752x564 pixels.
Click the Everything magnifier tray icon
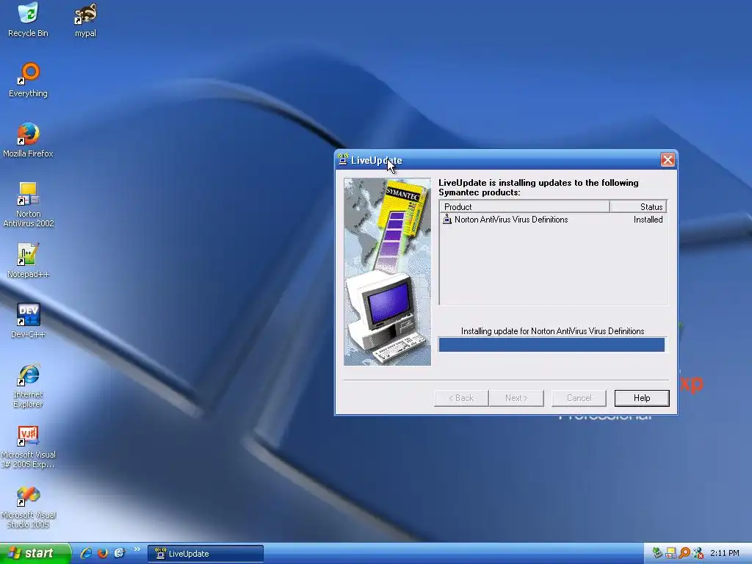coord(684,553)
